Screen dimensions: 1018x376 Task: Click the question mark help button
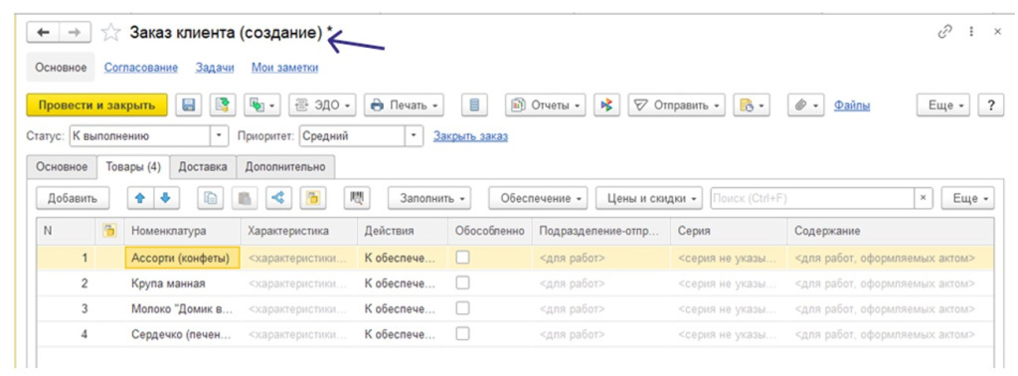click(991, 105)
